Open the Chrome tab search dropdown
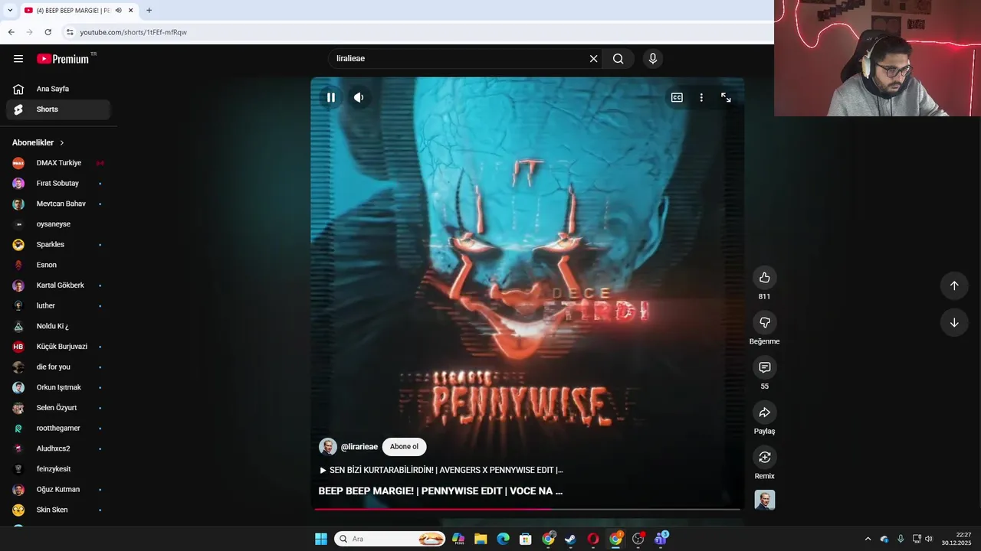The image size is (981, 551). pos(10,10)
